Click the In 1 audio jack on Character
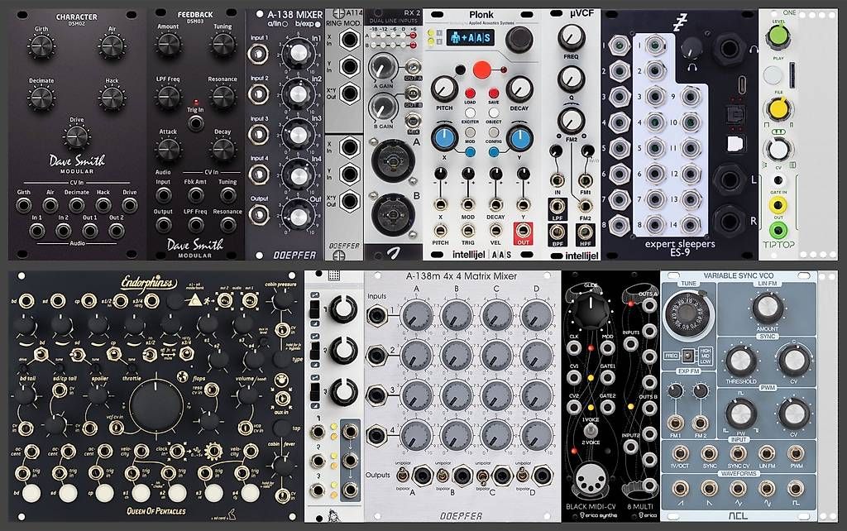This screenshot has width=847, height=531. [x=36, y=231]
